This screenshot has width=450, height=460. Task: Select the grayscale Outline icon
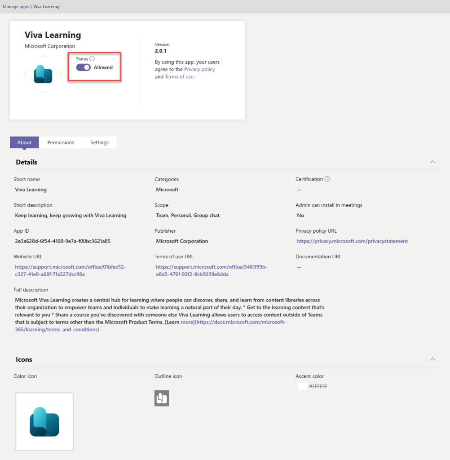(162, 398)
